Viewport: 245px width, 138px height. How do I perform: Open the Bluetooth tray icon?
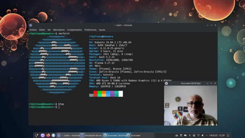[190, 135]
